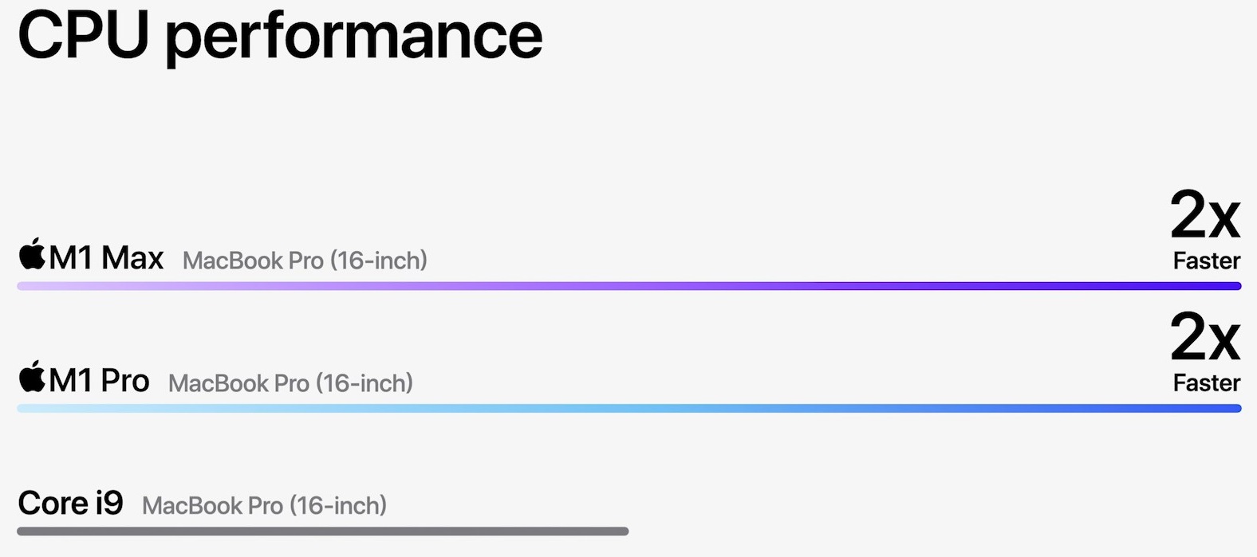
Task: Click the Apple logo beside M1 Pro
Action: (32, 377)
